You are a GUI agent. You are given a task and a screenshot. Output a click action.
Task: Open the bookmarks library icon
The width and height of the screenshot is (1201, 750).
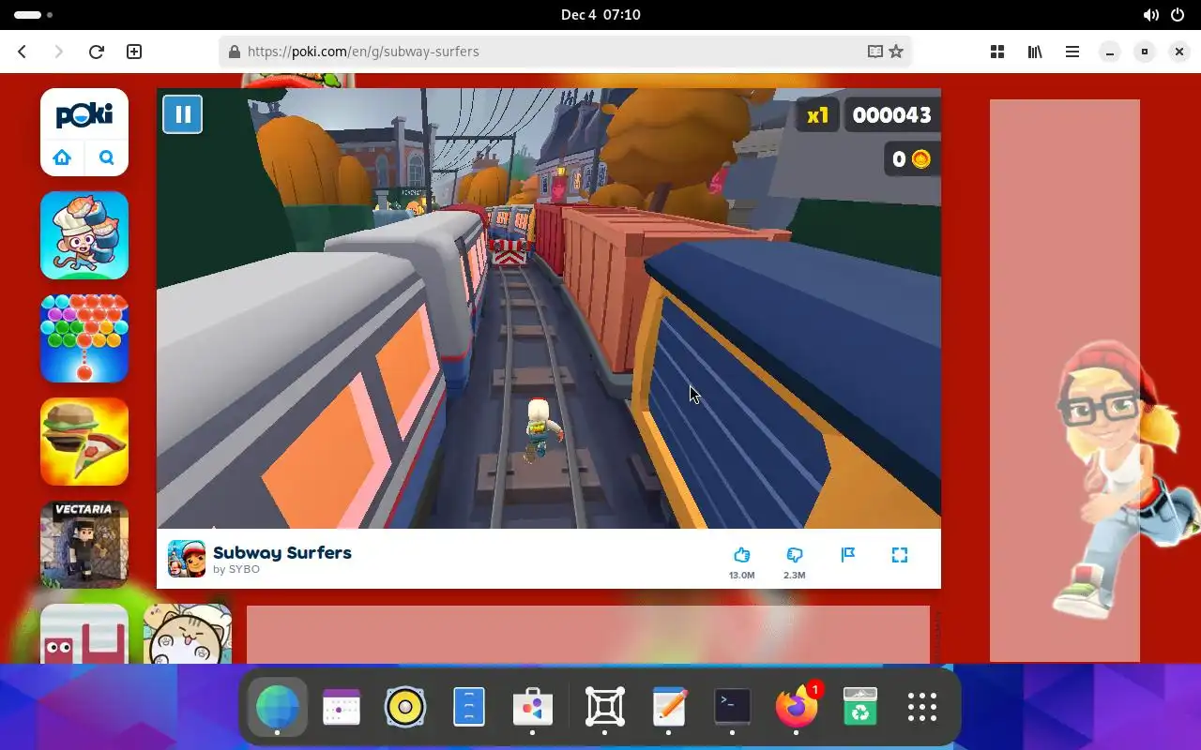click(1035, 52)
